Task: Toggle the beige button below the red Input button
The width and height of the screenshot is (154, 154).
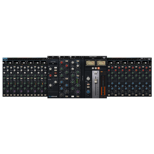Action: point(56,76)
